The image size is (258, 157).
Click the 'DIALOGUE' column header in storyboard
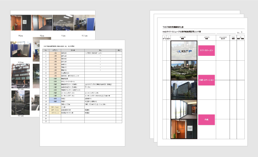(x=223, y=38)
